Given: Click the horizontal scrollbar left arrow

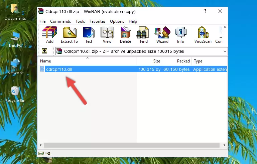Looking at the screenshot, I should pos(41,145).
